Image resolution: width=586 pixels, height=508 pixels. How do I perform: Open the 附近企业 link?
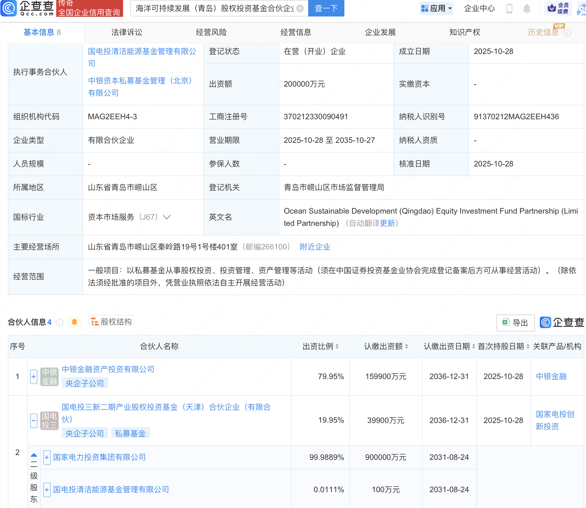pyautogui.click(x=315, y=247)
